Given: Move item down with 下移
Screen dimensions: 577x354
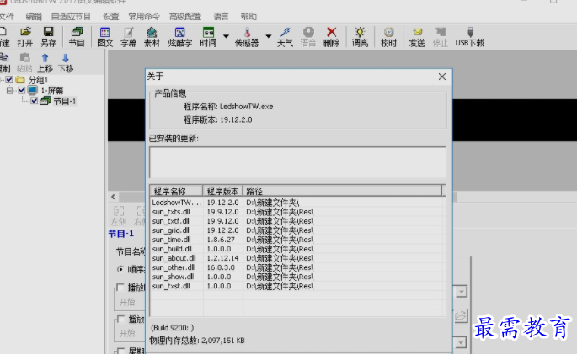Looking at the screenshot, I should pos(66,63).
